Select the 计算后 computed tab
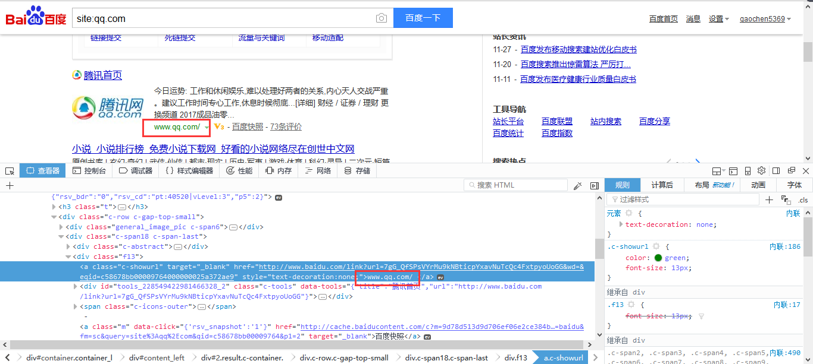 click(662, 185)
